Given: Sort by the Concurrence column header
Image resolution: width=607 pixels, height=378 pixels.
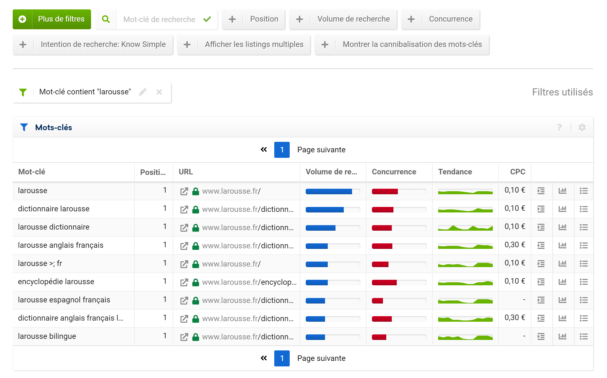Looking at the screenshot, I should coord(394,172).
